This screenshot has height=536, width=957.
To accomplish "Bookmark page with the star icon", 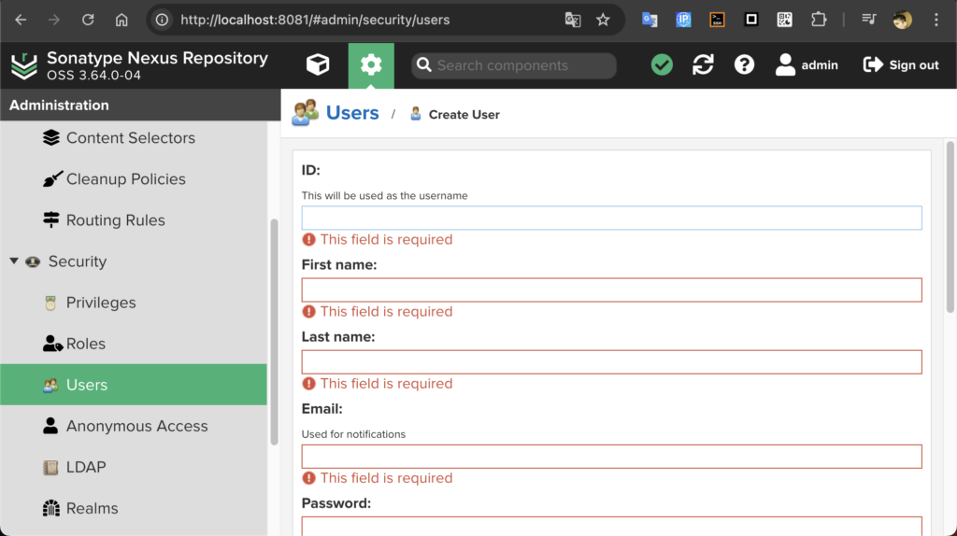I will (x=603, y=20).
